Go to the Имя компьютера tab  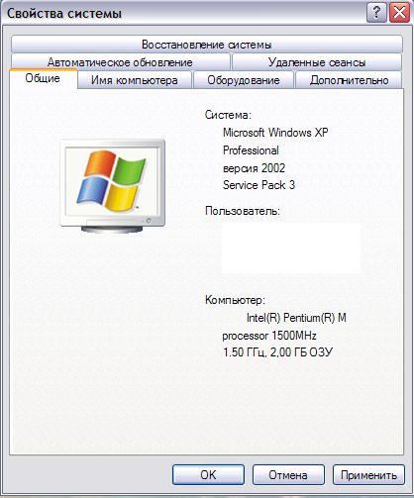coord(135,80)
